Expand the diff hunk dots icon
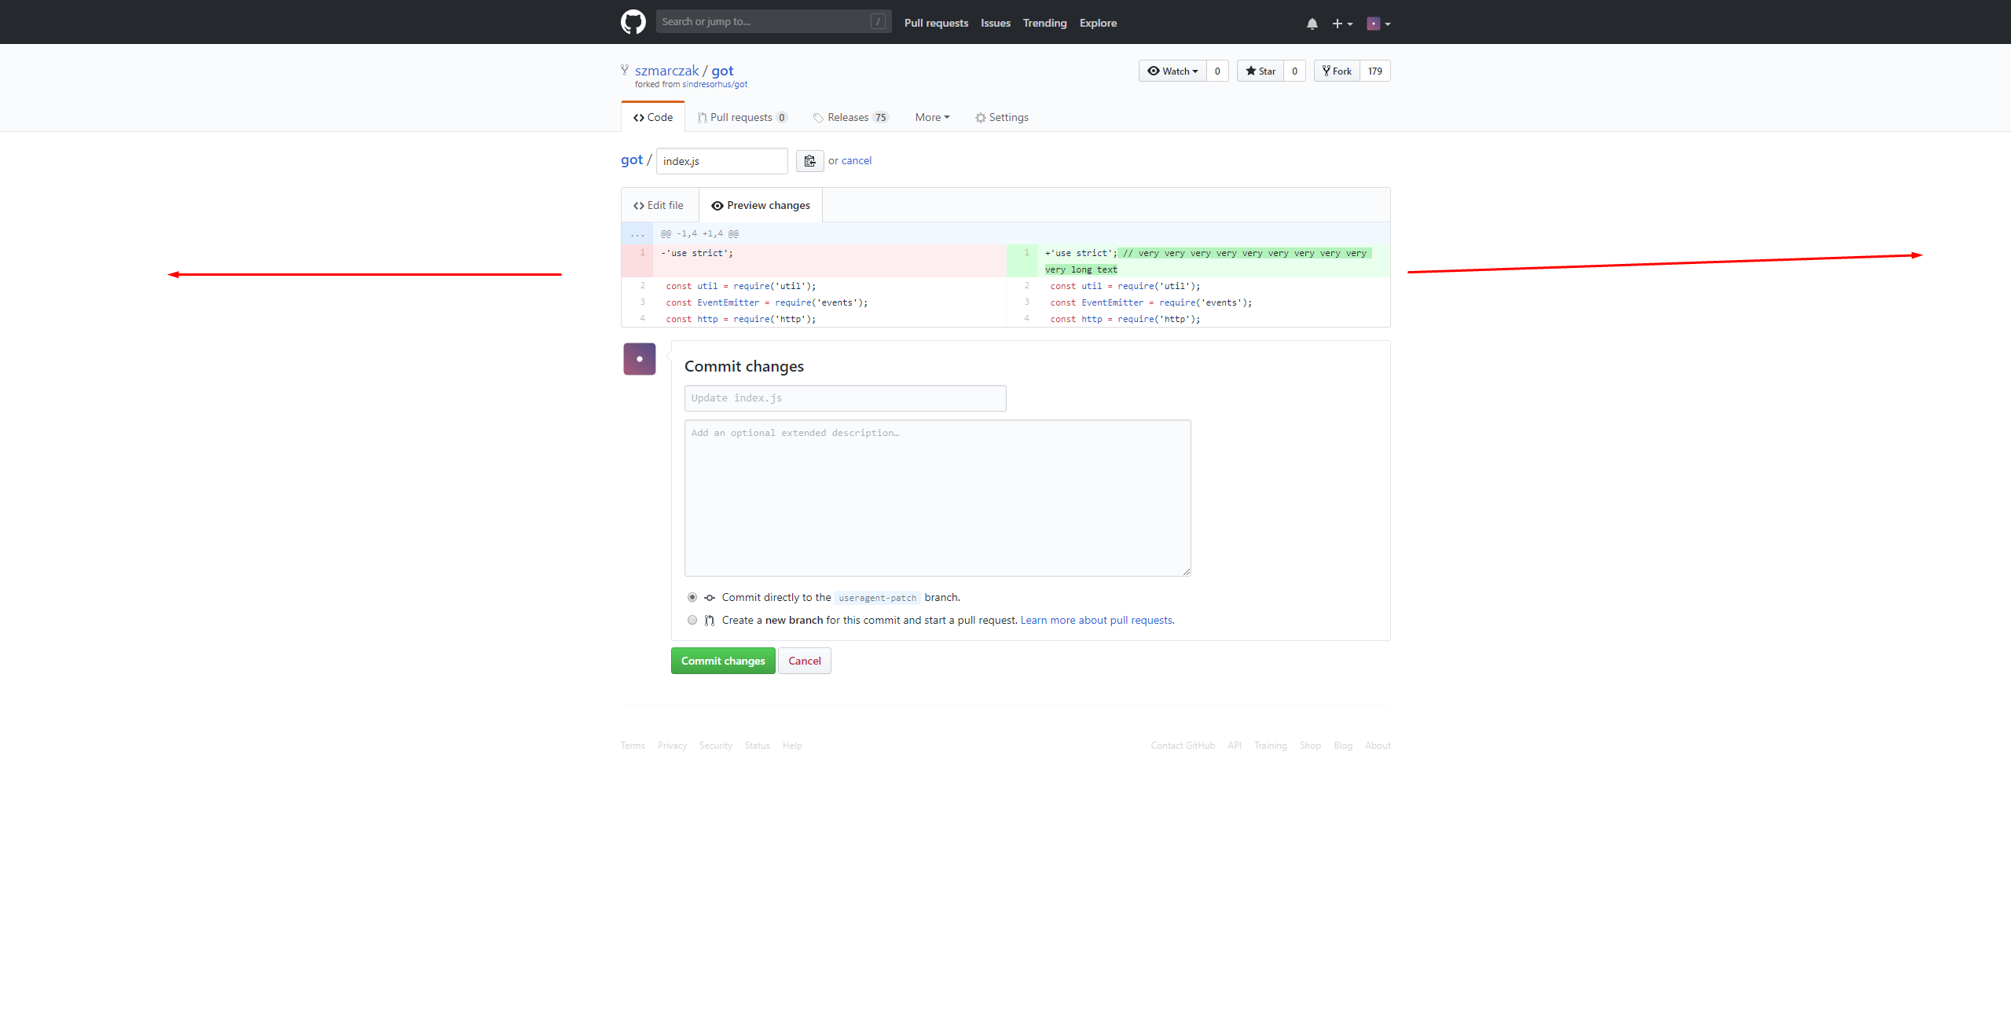The height and width of the screenshot is (1026, 2011). pyautogui.click(x=637, y=233)
